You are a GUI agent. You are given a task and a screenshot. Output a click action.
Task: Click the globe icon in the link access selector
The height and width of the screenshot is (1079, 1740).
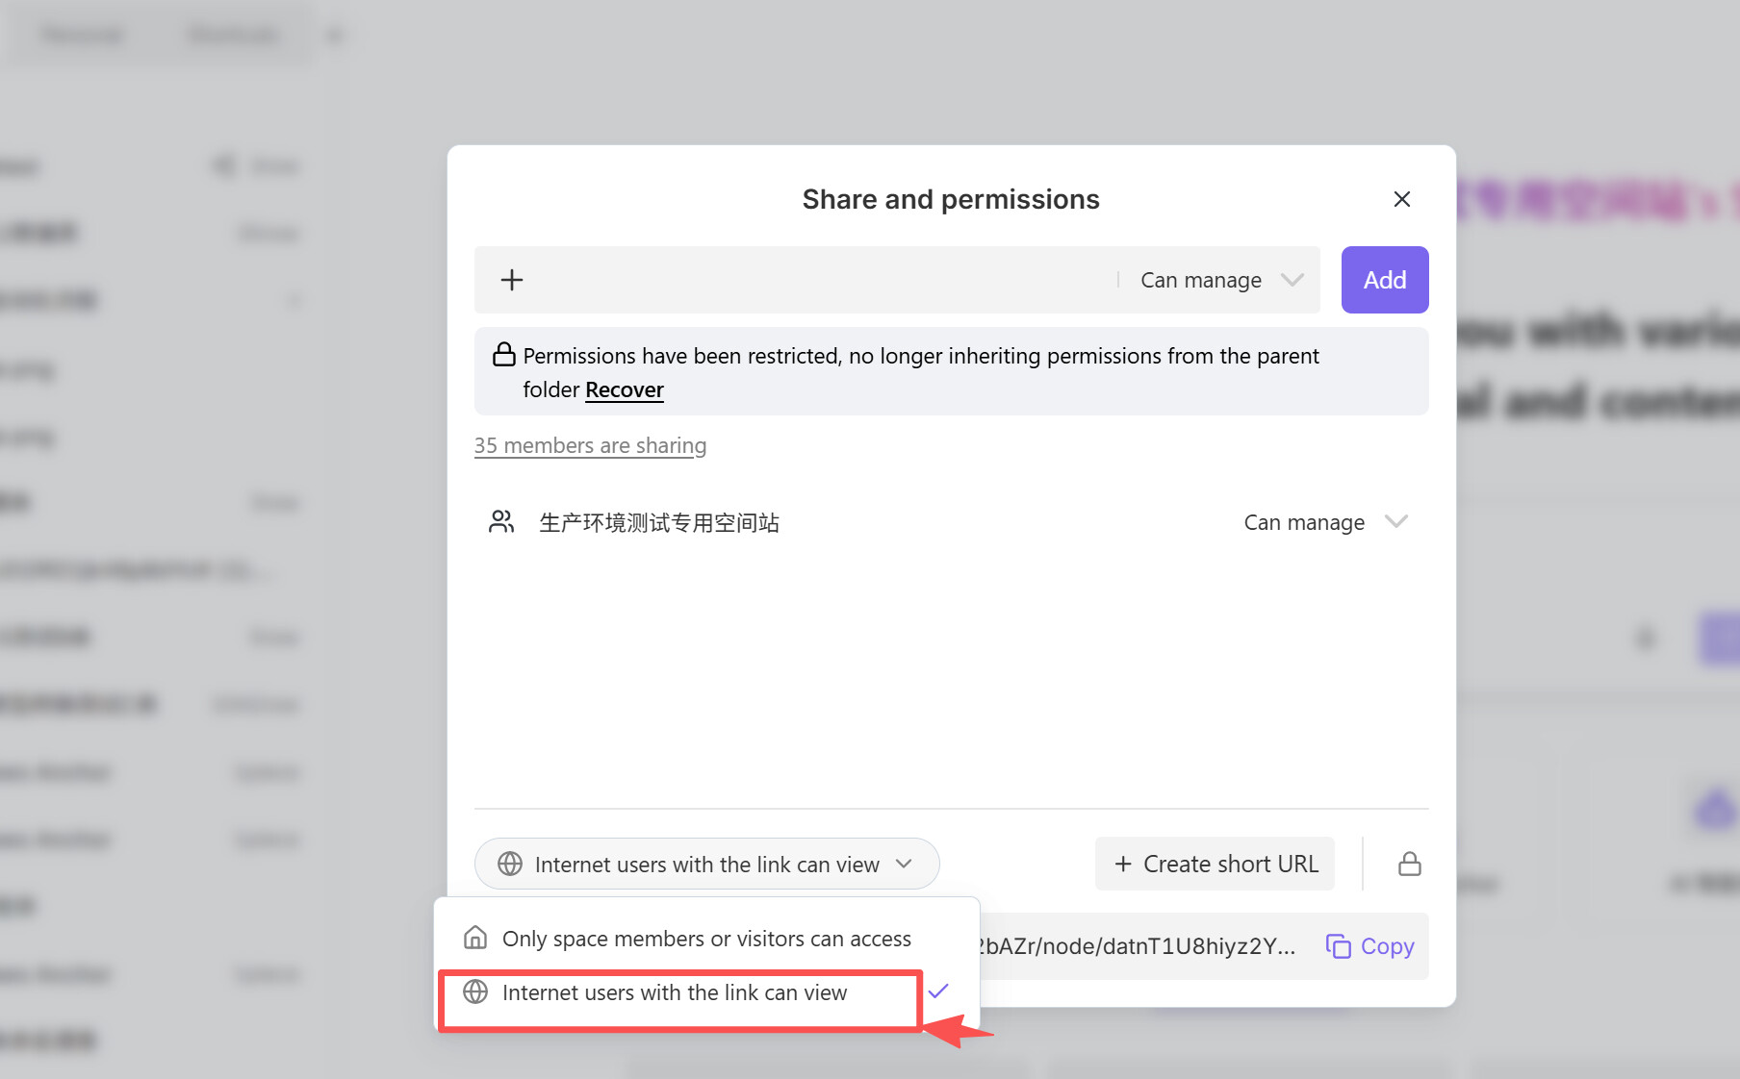(510, 864)
